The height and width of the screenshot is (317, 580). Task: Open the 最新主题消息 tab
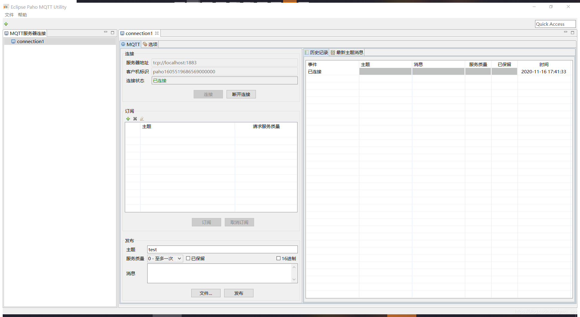pos(347,52)
